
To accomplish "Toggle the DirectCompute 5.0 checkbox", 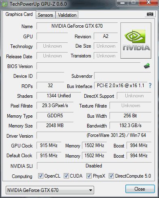I will [111, 176].
